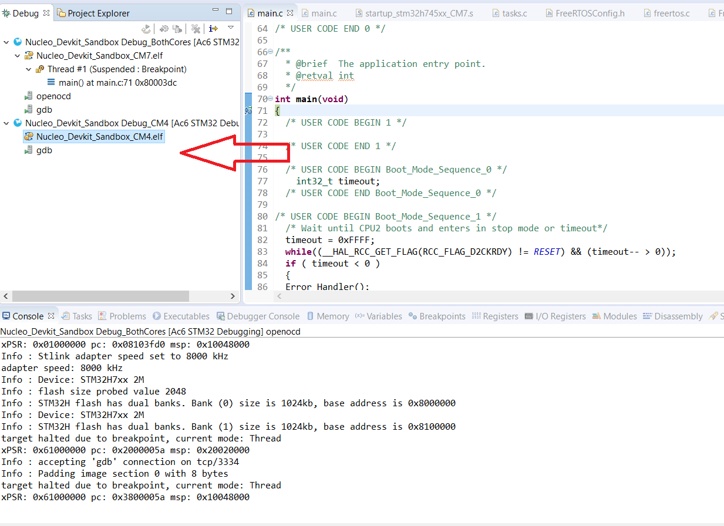
Task: Click Remove All Terminated Launches icon
Action: click(x=196, y=28)
